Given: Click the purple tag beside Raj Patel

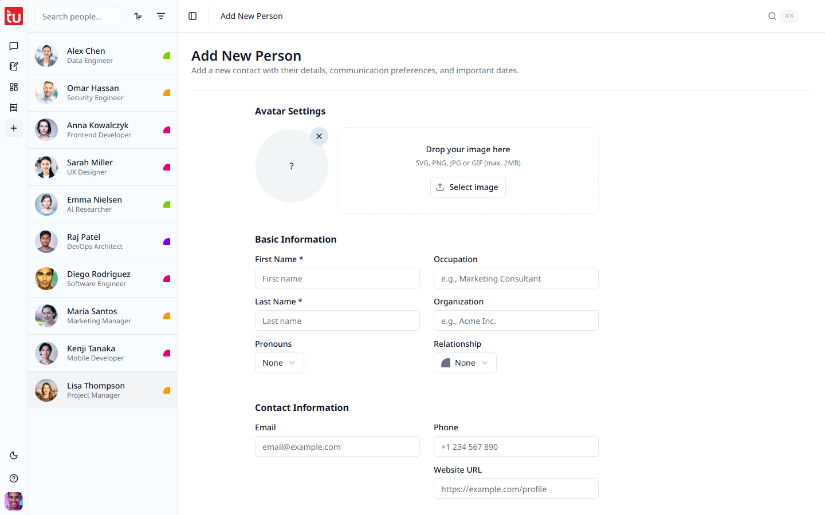Looking at the screenshot, I should click(167, 241).
